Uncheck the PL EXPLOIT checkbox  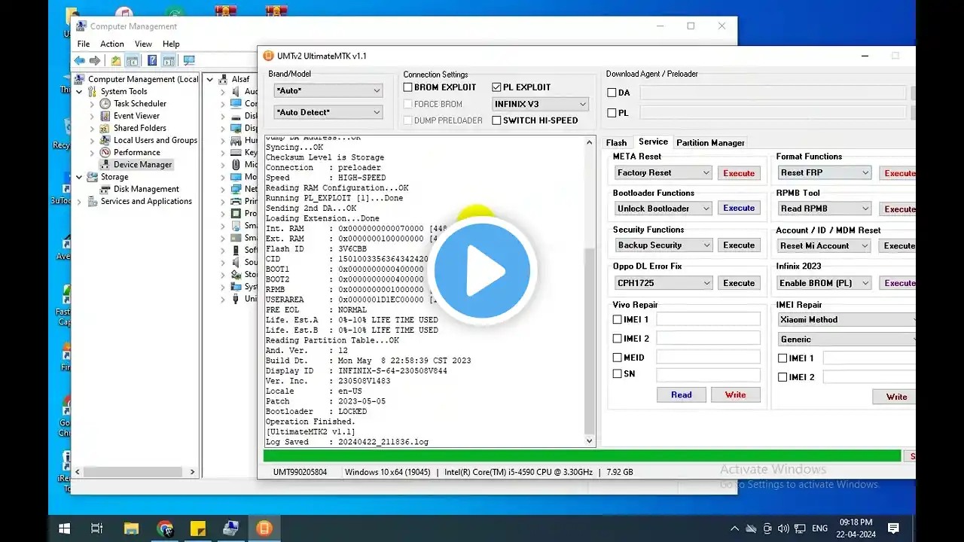pos(496,87)
